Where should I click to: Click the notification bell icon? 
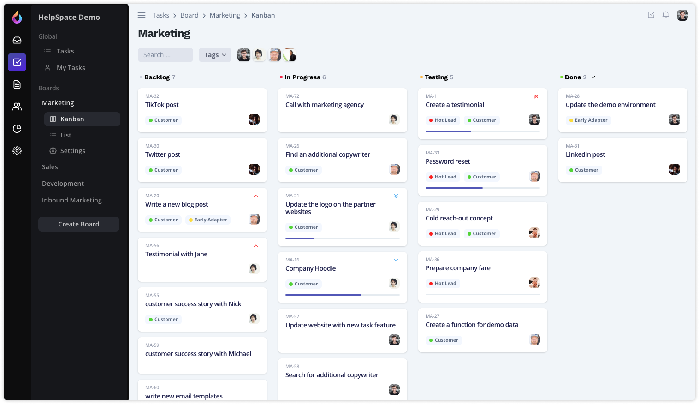pos(666,15)
